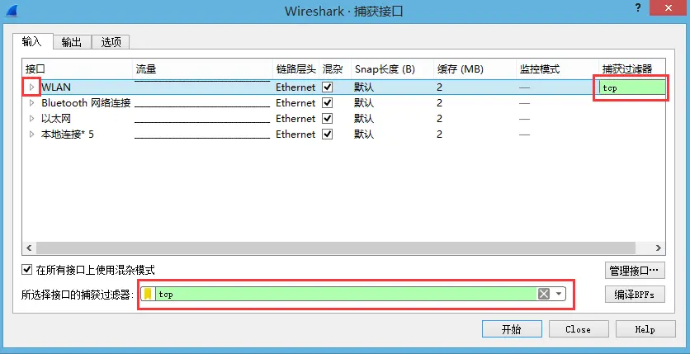Screen dimensions: 690x354
Task: Click the Close button
Action: (x=579, y=329)
